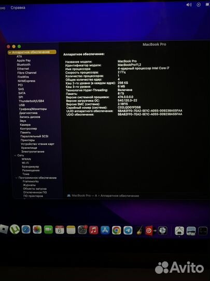Select NVMExpress in the sidebar
Image resolution: width=210 pixels, height=281 pixels.
26,81
